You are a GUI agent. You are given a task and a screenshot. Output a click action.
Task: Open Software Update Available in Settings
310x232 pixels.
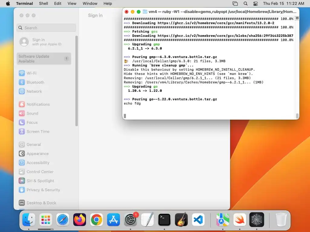(44, 59)
